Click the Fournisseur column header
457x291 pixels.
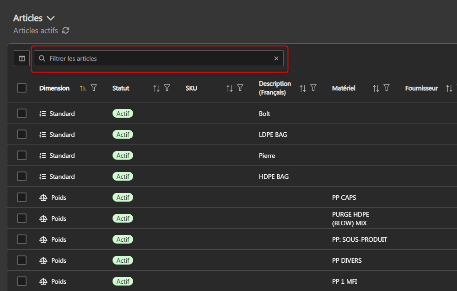[x=421, y=88]
